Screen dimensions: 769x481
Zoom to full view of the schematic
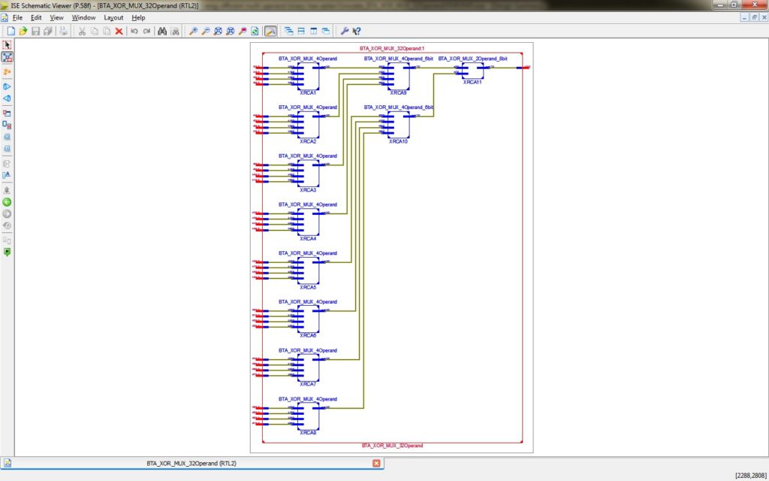point(218,31)
